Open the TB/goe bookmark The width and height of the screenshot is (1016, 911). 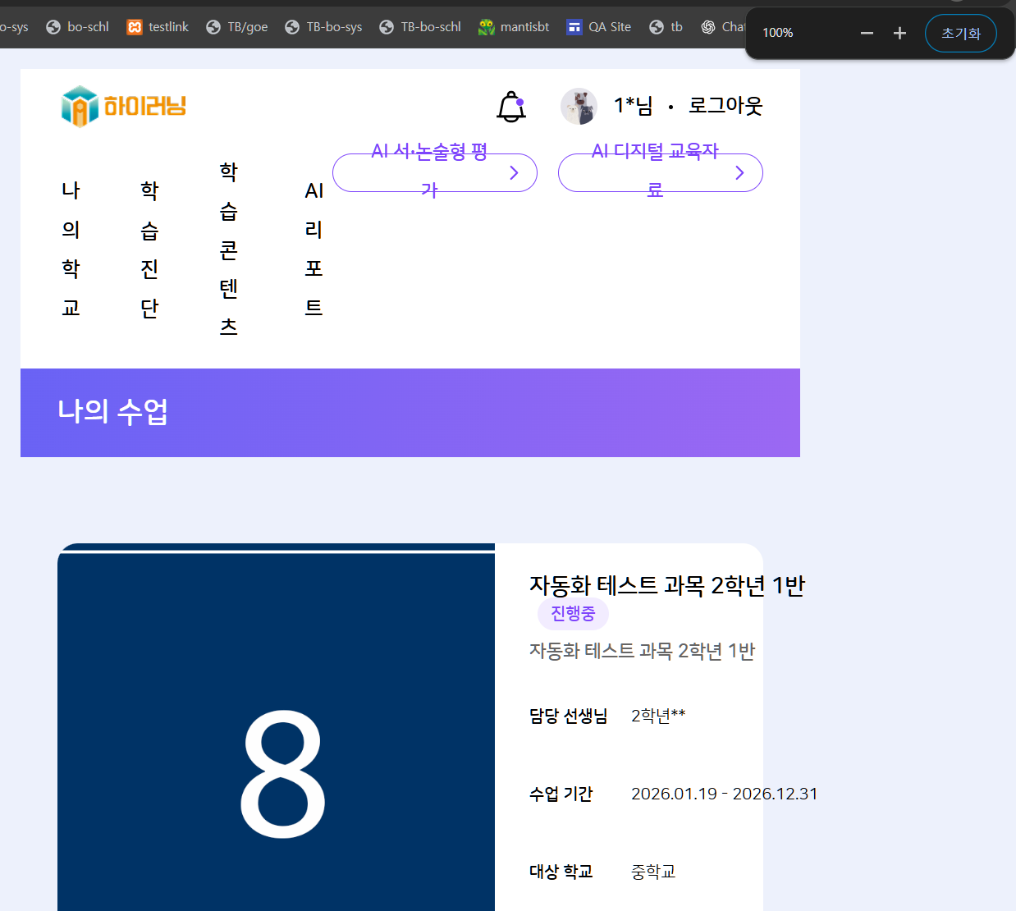pos(236,27)
